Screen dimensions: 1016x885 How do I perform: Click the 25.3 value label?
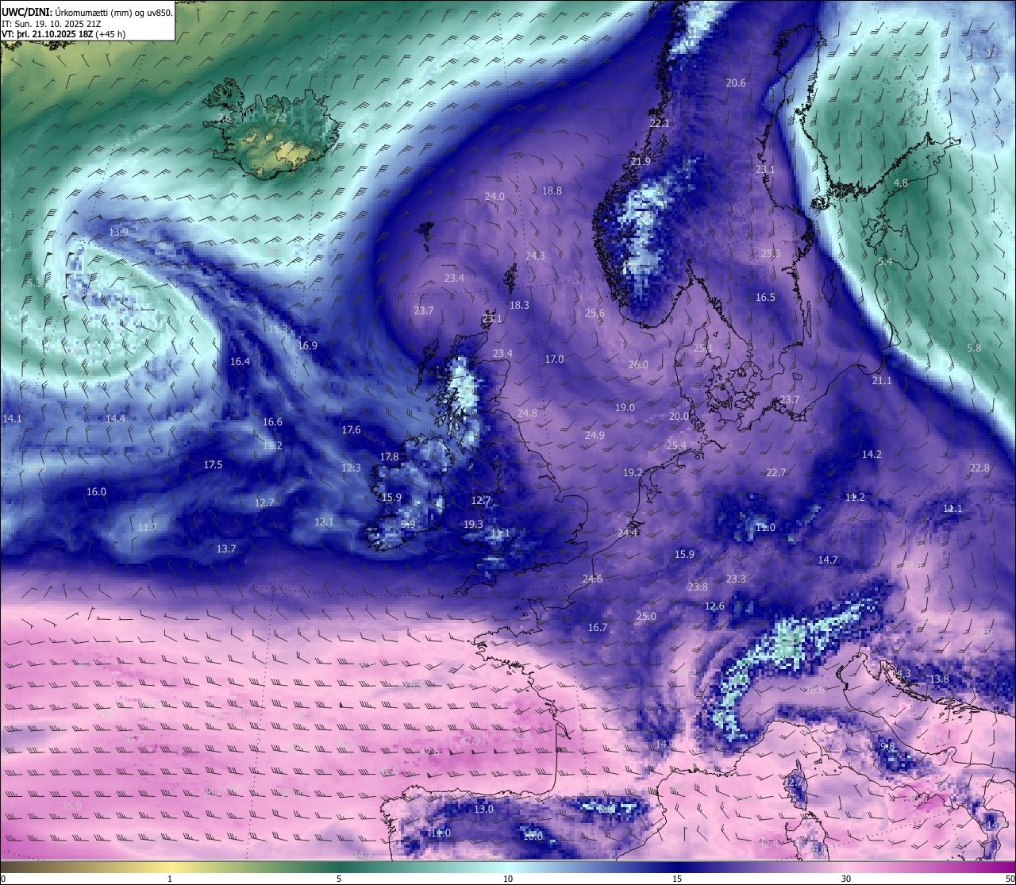coord(771,253)
